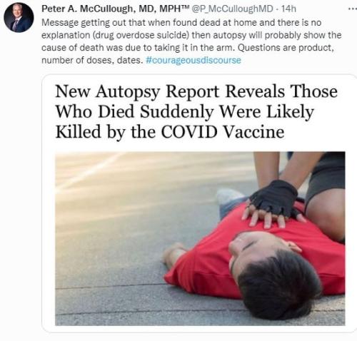This screenshot has width=357, height=341.
Task: Open the article headline about New Autopsy Report
Action: click(x=196, y=111)
